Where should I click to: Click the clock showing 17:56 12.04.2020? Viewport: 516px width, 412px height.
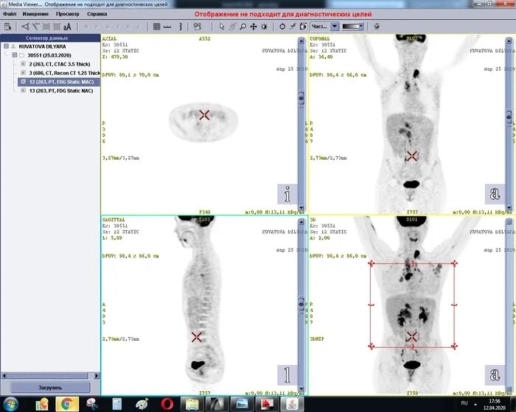point(495,405)
